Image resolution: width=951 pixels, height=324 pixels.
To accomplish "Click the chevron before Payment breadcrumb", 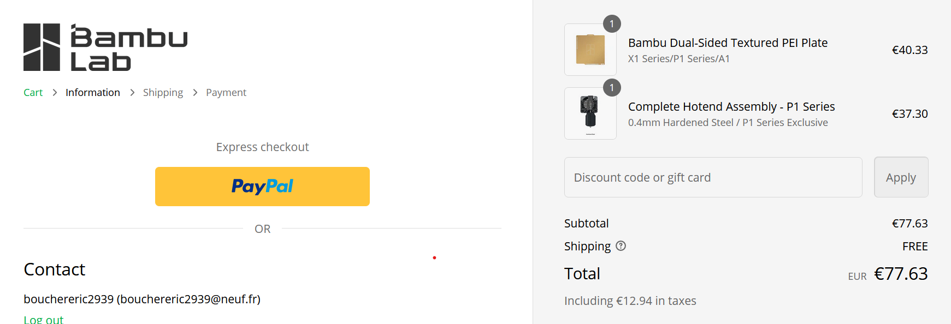I will 195,93.
